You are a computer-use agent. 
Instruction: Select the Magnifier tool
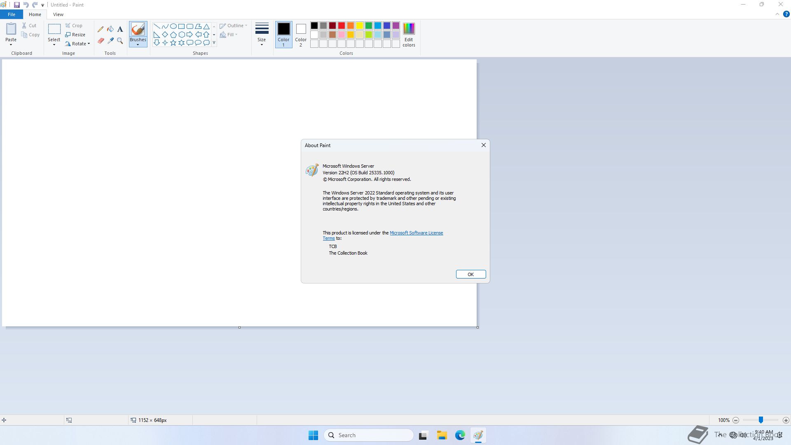[120, 41]
